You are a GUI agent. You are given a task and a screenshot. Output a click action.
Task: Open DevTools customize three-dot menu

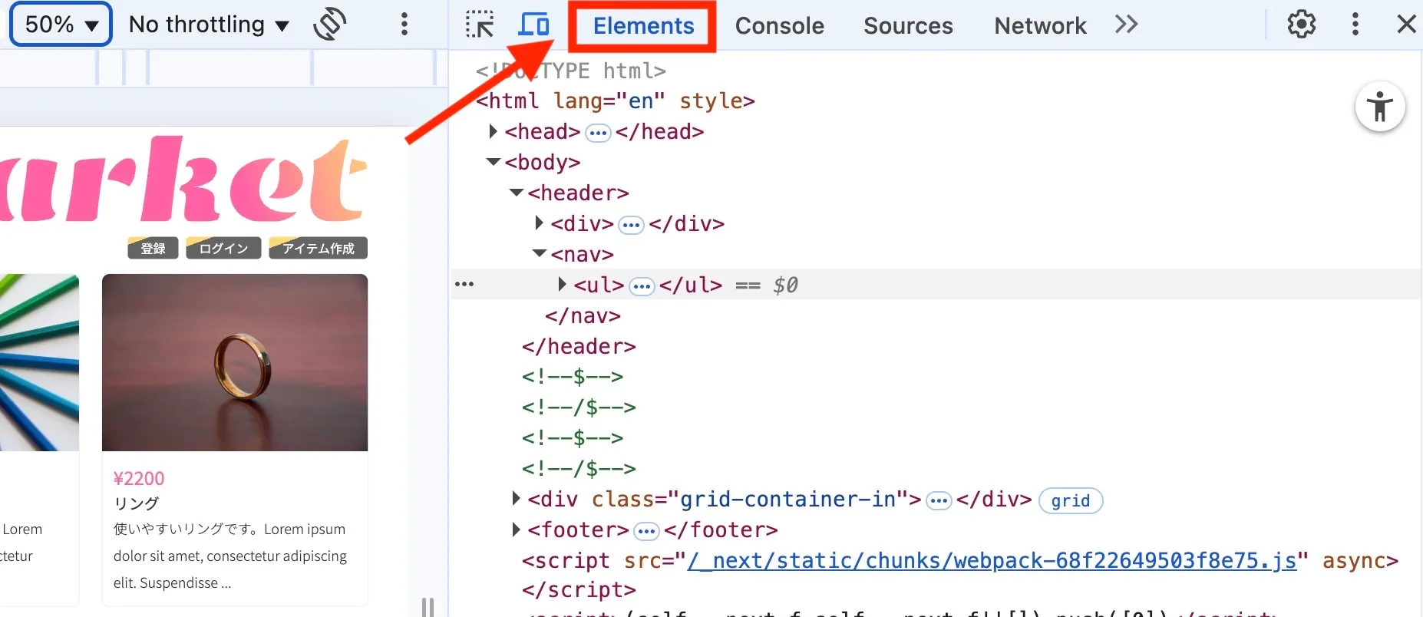(x=1355, y=25)
